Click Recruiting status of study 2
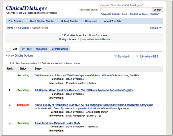Screen dimensions: 173x136 (23, 90)
